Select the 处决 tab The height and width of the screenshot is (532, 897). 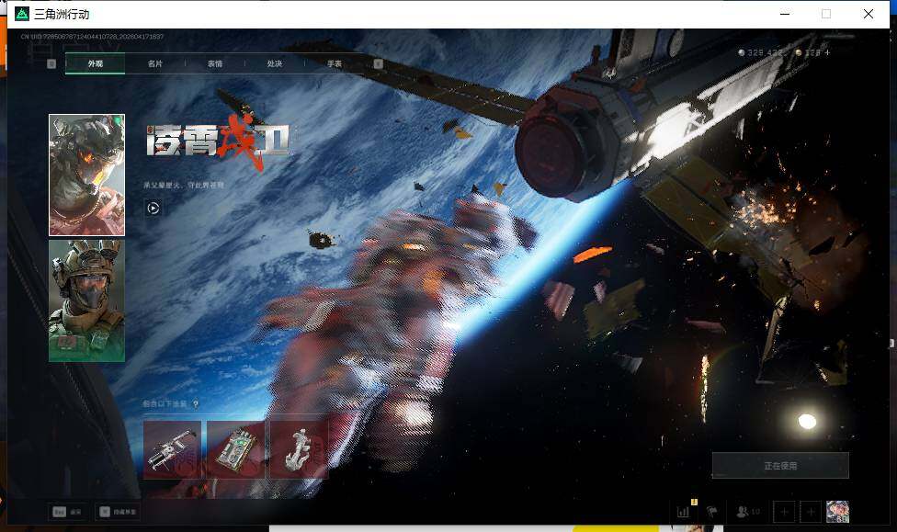[x=275, y=63]
